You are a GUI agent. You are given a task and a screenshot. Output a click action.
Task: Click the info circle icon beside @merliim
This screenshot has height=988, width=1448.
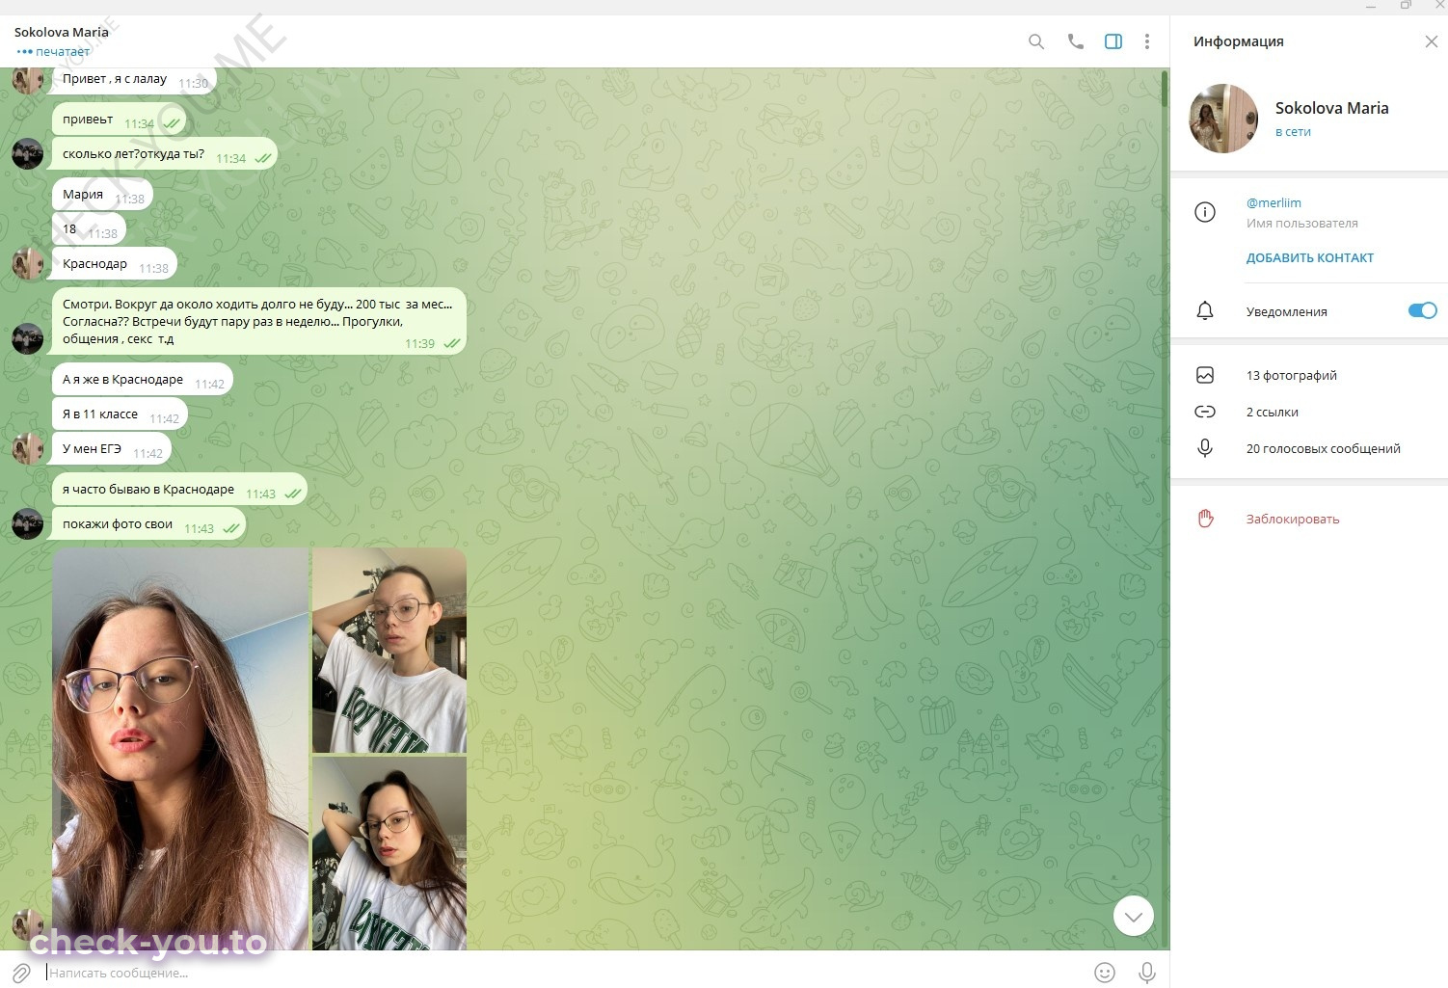click(1205, 212)
